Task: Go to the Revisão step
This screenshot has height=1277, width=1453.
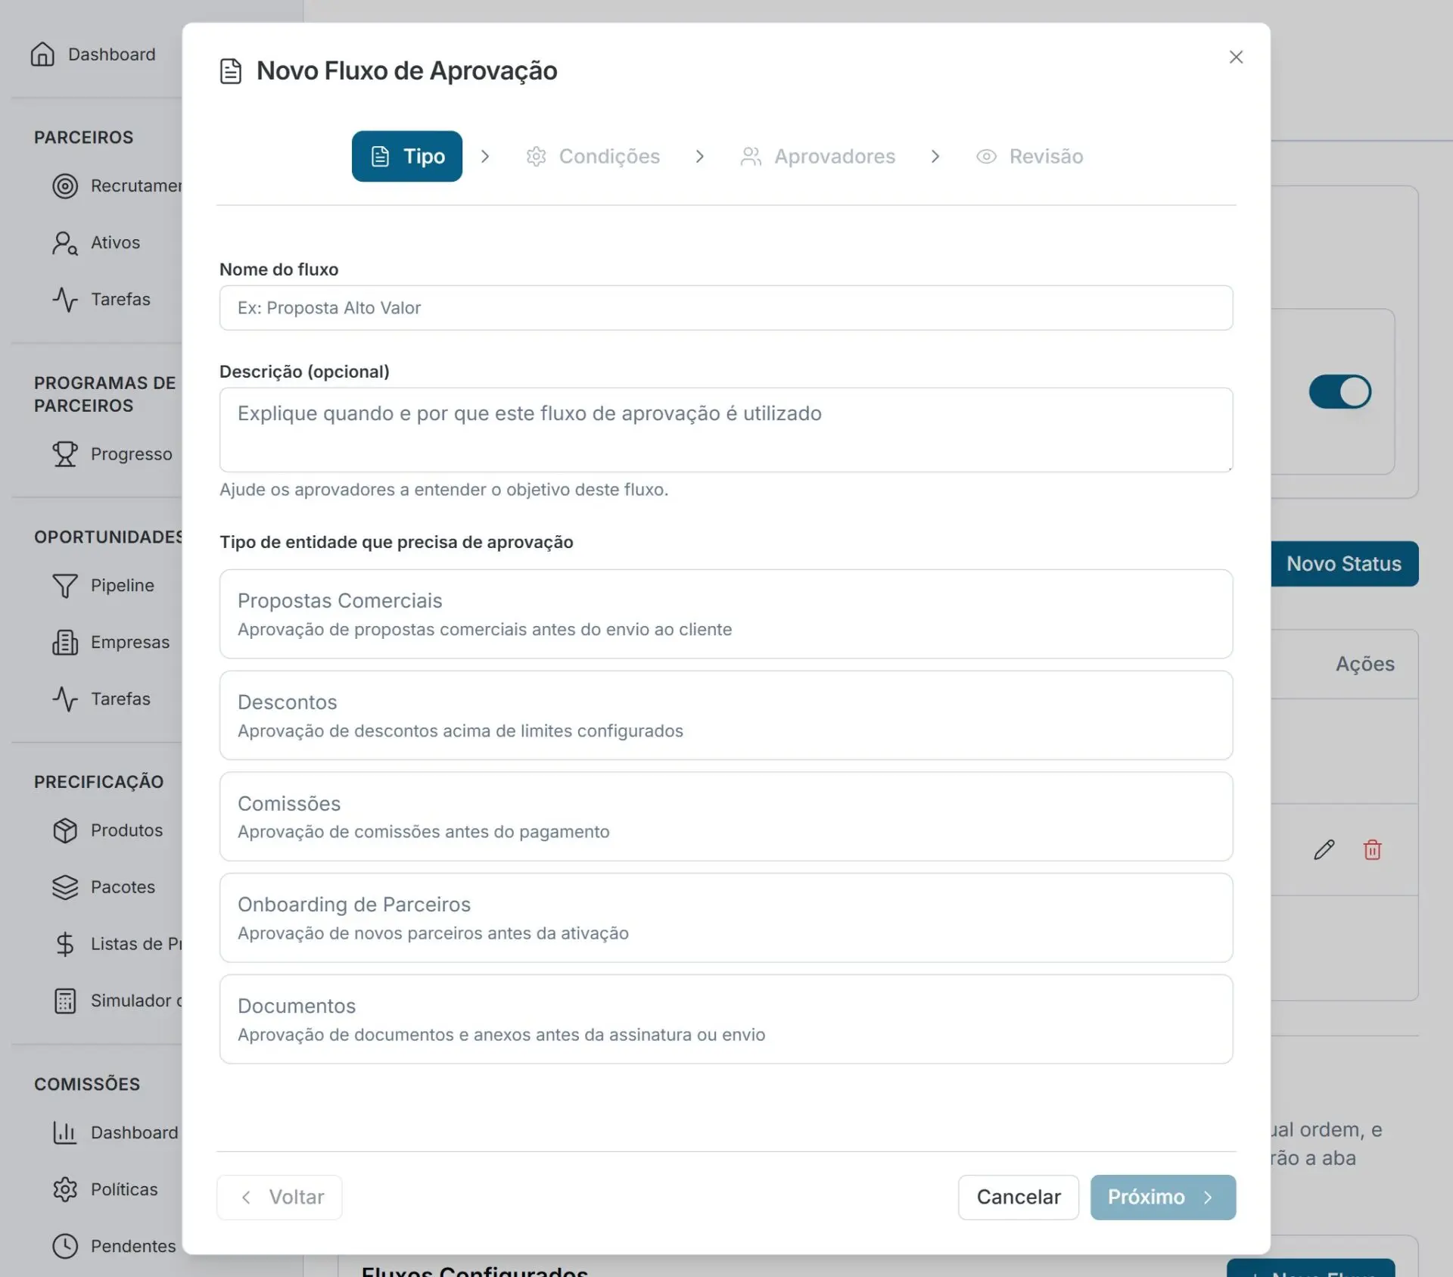Action: [1030, 157]
